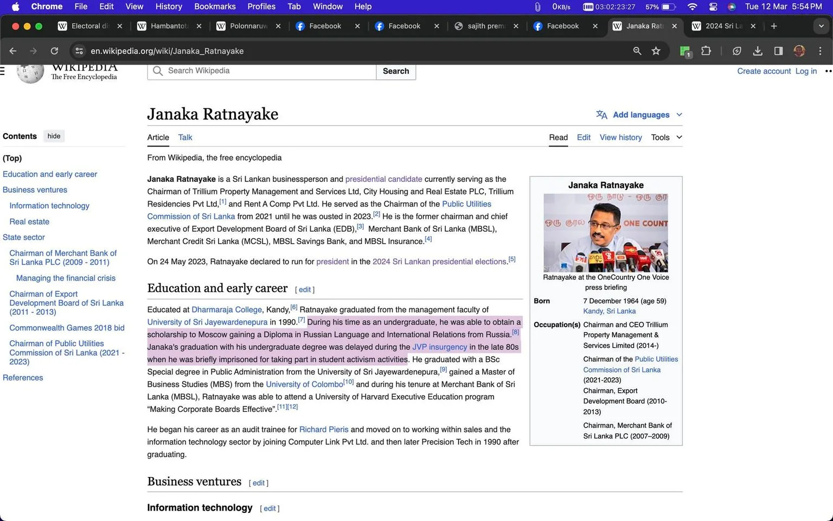Screen dimensions: 833x521
Task: Click the zoom magnifier in address bar
Action: [x=637, y=51]
